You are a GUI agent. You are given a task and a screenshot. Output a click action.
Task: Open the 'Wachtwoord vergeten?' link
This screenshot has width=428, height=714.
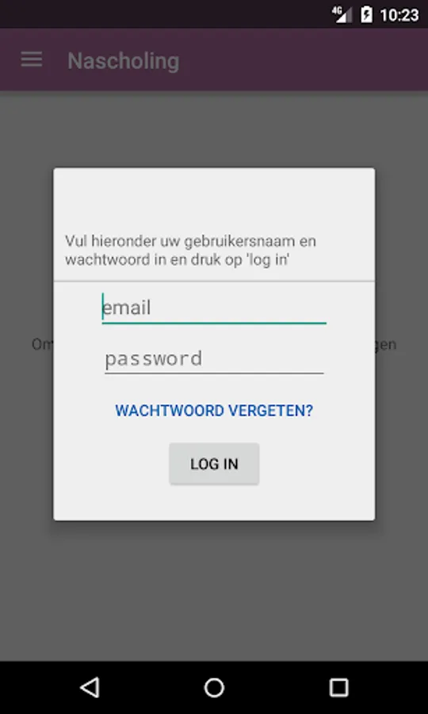click(x=214, y=410)
